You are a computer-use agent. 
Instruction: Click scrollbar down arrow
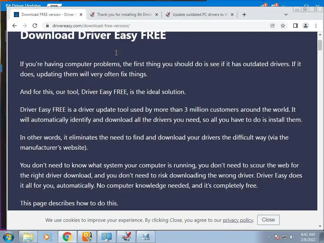[x=320, y=226]
